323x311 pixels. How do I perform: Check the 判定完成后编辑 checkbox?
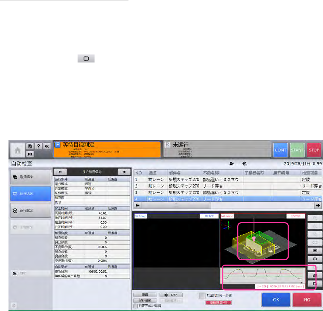[135, 306]
